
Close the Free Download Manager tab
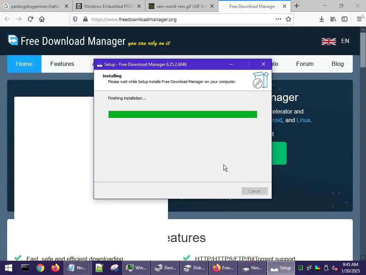tap(285, 6)
